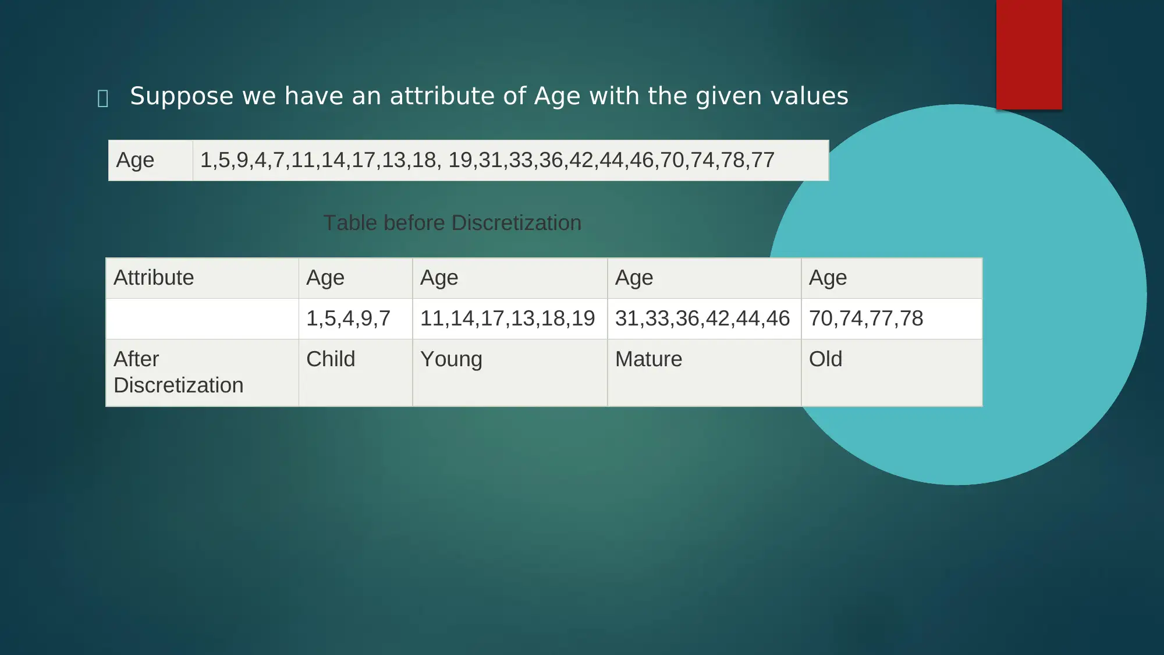Click the 'Attribute' header cell

point(203,278)
